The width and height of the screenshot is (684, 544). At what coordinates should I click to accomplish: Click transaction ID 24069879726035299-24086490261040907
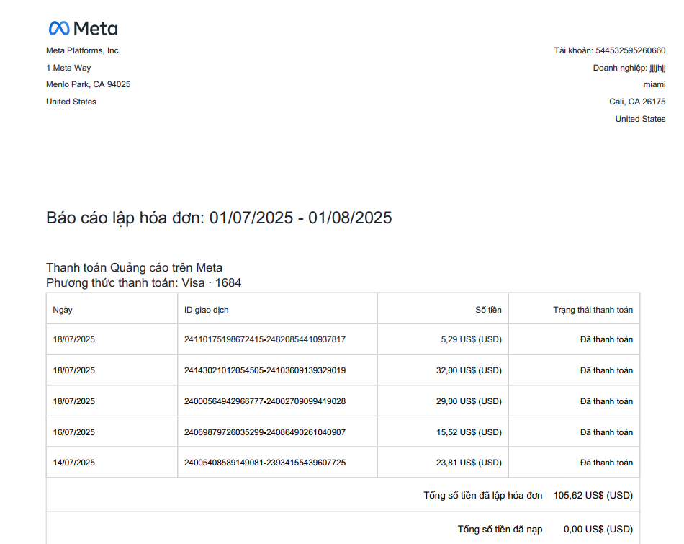tap(265, 432)
